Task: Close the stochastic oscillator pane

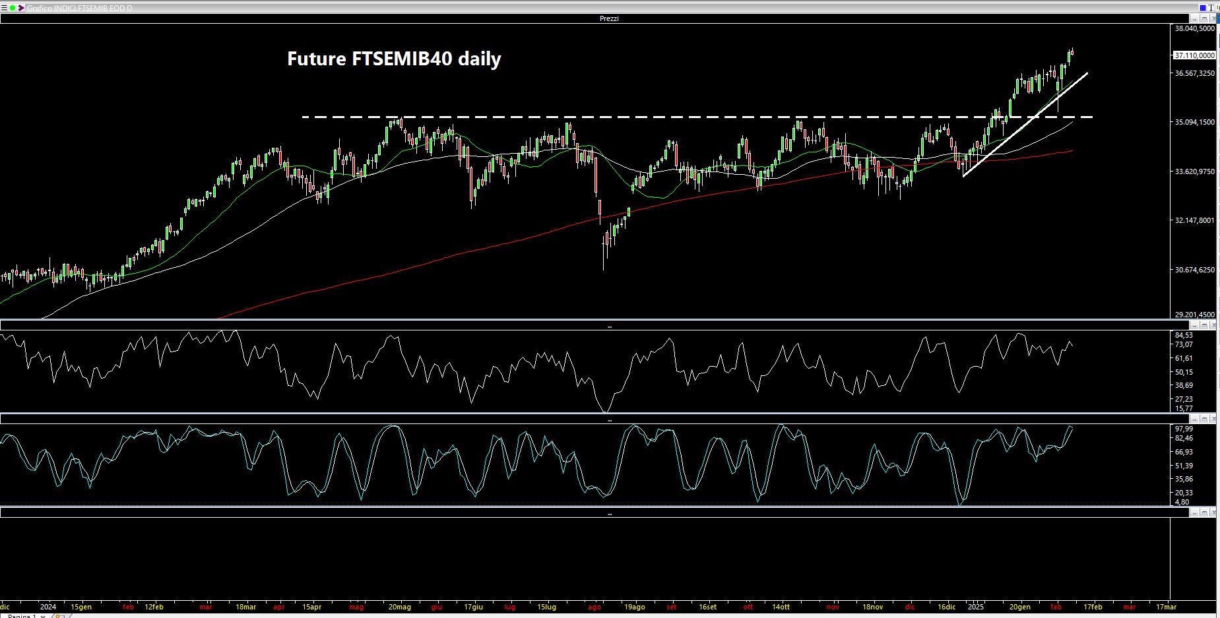Action: (1213, 419)
